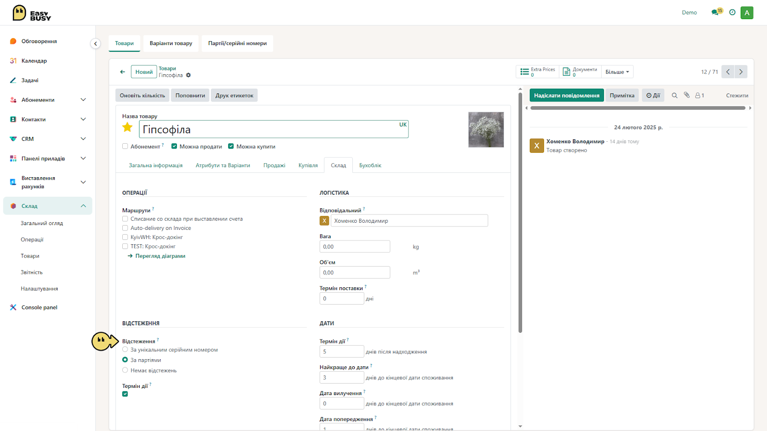Select tracking За партіями
767x431 pixels.
(x=125, y=360)
